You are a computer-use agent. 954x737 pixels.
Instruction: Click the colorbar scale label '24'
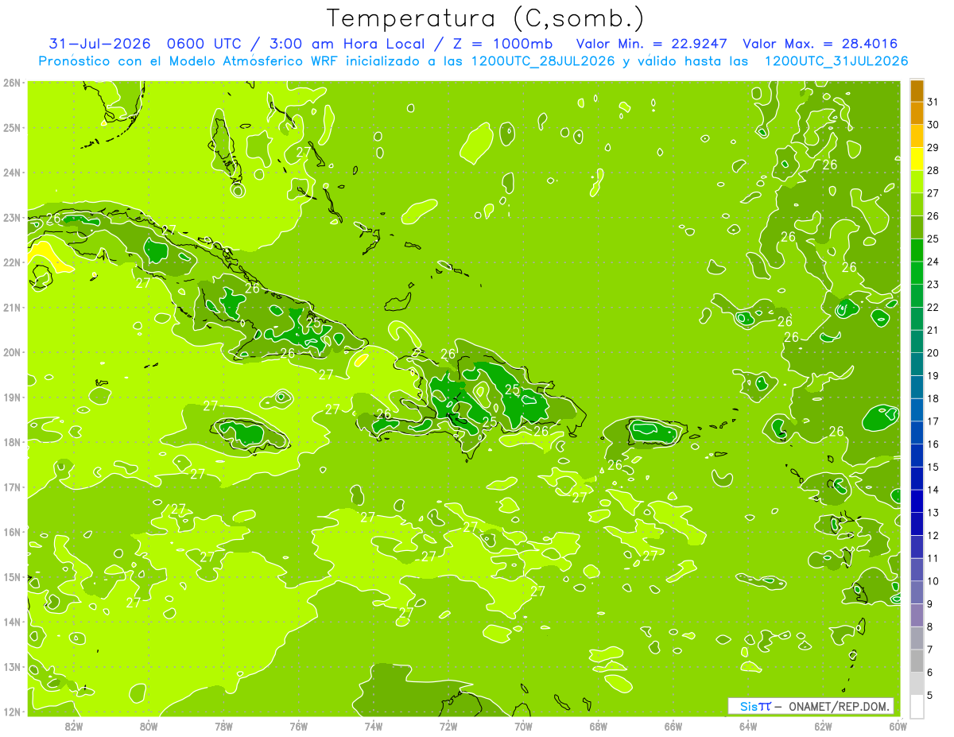[933, 262]
